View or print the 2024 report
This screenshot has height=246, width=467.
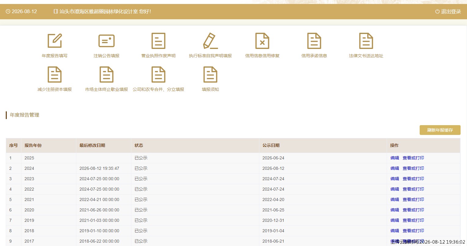click(413, 168)
